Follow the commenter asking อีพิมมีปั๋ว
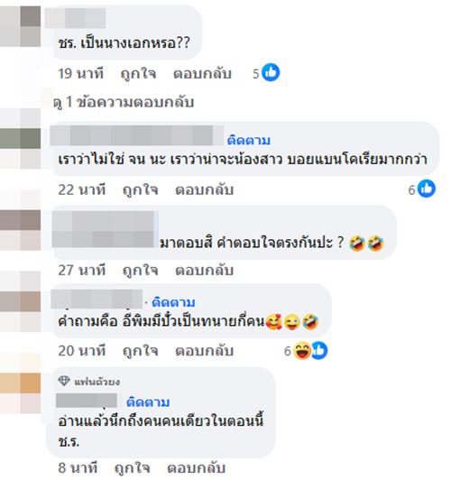Image resolution: width=451 pixels, height=480 pixels. point(173,302)
